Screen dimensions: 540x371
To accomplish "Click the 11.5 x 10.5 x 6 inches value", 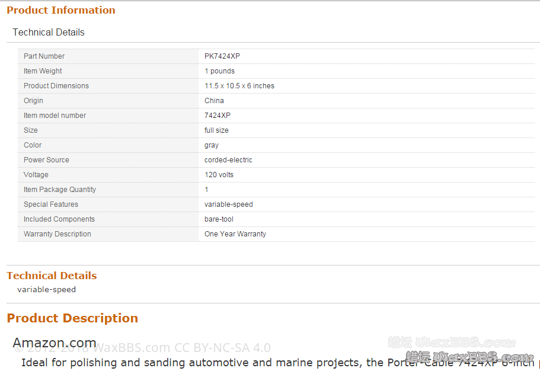I will [239, 86].
